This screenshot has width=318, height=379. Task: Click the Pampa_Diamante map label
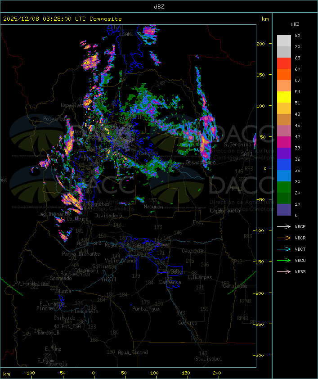81,254
